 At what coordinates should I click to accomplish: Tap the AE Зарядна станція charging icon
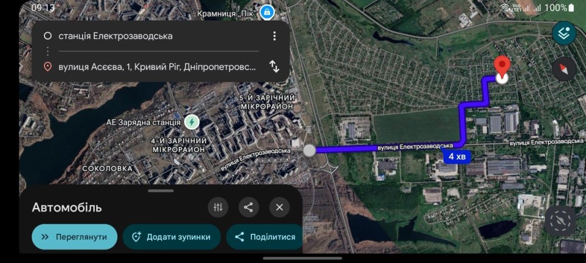(191, 122)
